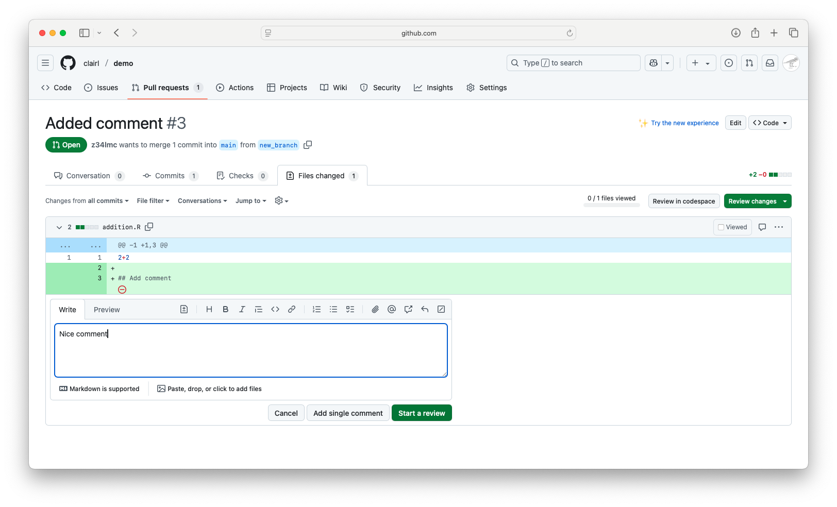The image size is (837, 507).
Task: Open the Try the new experience link
Action: coord(684,123)
